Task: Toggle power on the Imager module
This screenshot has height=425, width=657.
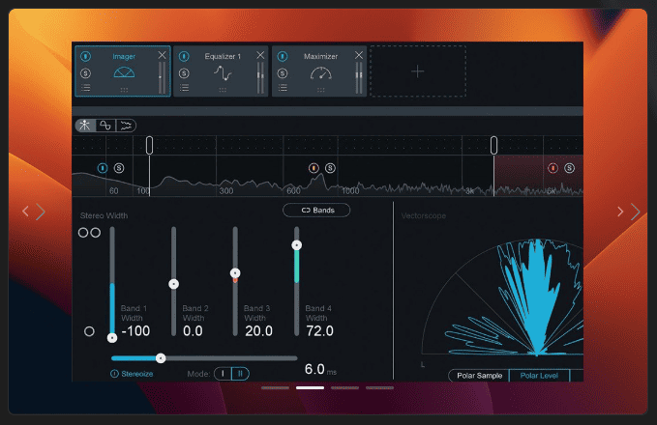Action: coord(85,56)
